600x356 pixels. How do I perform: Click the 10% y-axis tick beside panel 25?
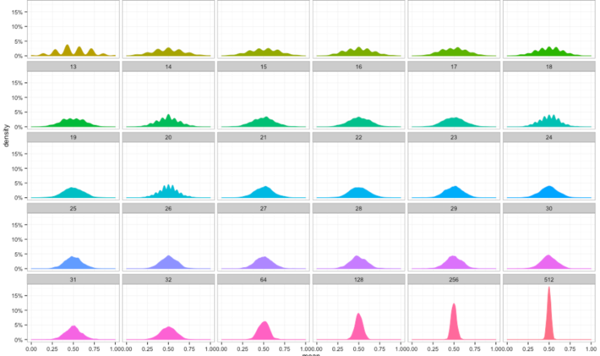pyautogui.click(x=17, y=239)
